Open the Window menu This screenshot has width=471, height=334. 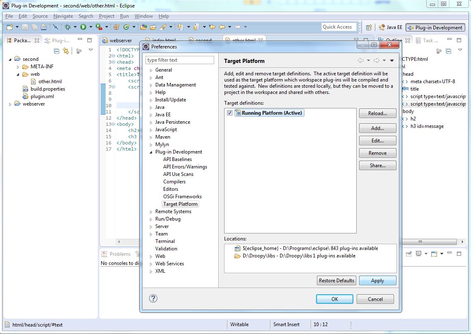click(144, 16)
